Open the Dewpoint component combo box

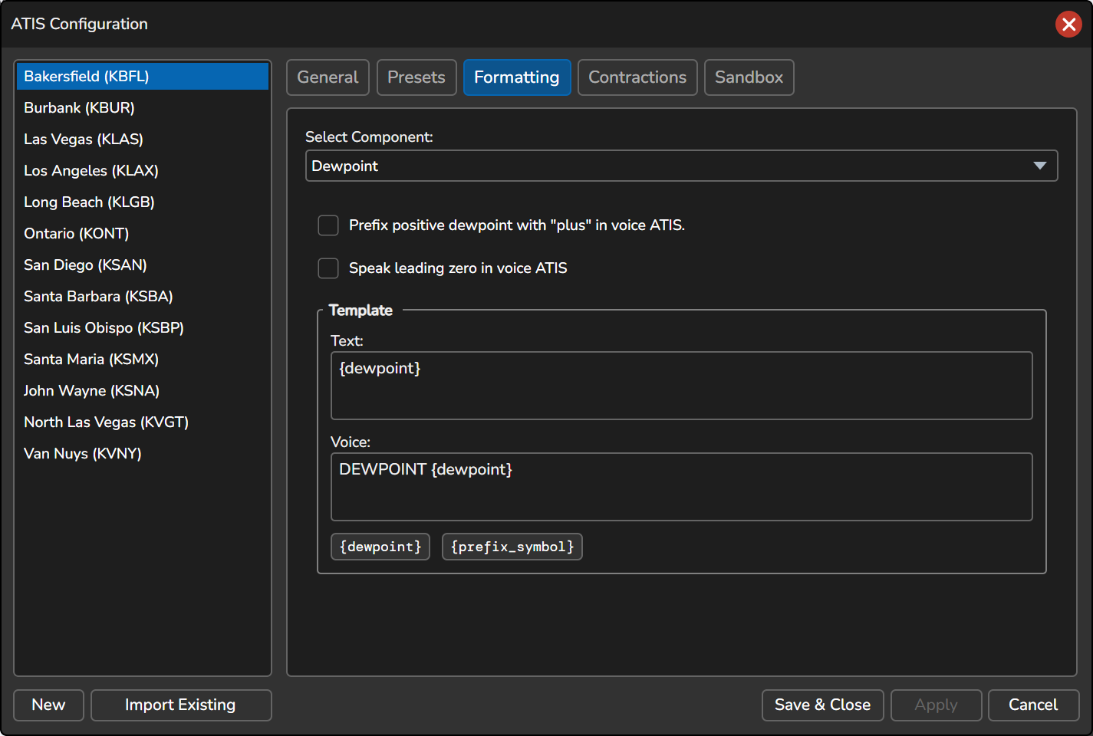pyautogui.click(x=681, y=166)
